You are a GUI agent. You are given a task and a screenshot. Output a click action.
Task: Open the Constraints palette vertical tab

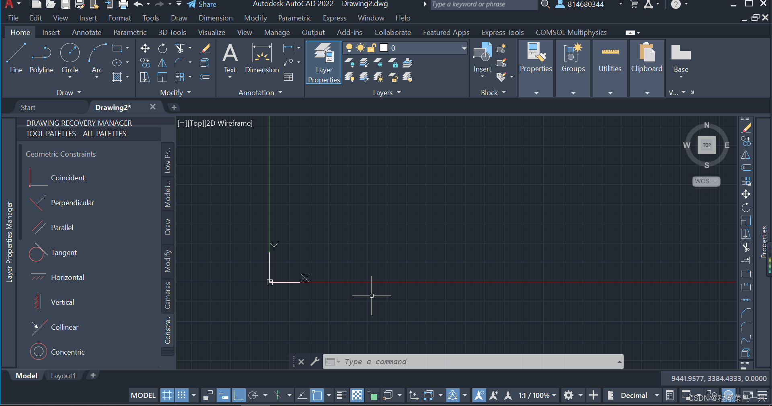tap(168, 329)
